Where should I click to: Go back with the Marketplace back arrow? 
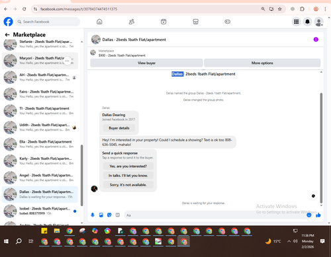[7, 34]
